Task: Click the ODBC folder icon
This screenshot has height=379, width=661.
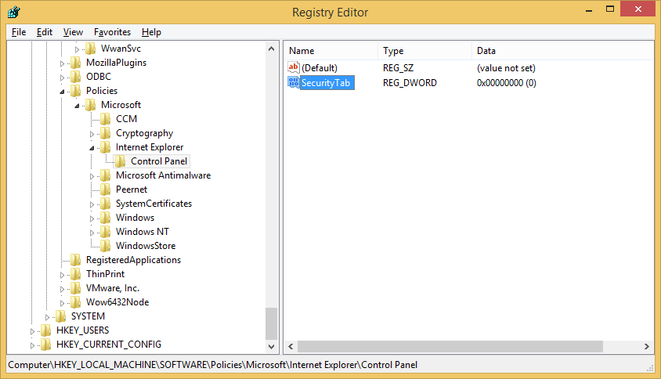Action: [76, 77]
